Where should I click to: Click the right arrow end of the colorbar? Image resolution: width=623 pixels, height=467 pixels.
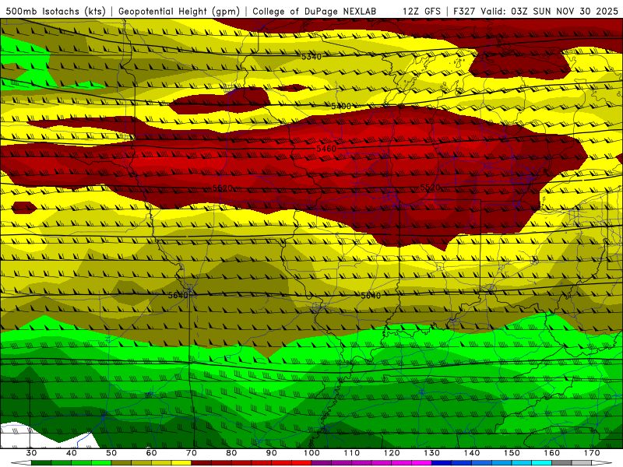[x=602, y=463]
